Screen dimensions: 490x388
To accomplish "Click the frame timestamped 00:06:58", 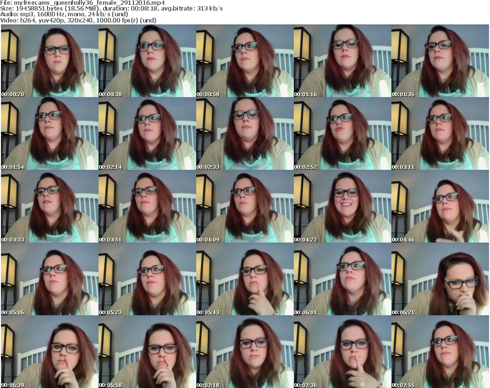I will tap(147, 352).
